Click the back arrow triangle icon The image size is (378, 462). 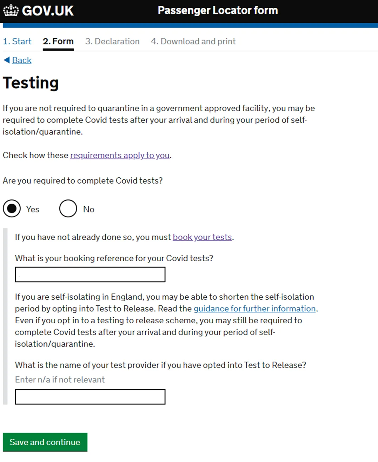pos(7,60)
